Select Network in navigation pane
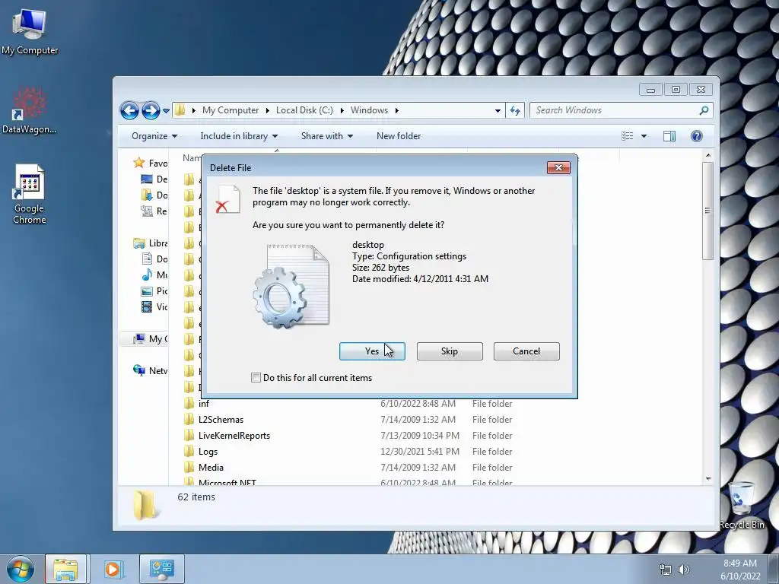The width and height of the screenshot is (779, 584). (x=151, y=370)
